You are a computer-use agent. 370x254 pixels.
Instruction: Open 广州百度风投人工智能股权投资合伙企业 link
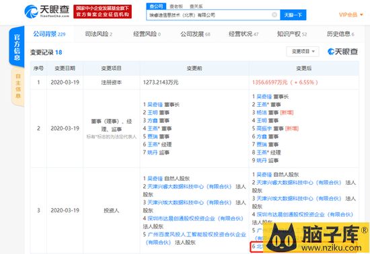196,239
